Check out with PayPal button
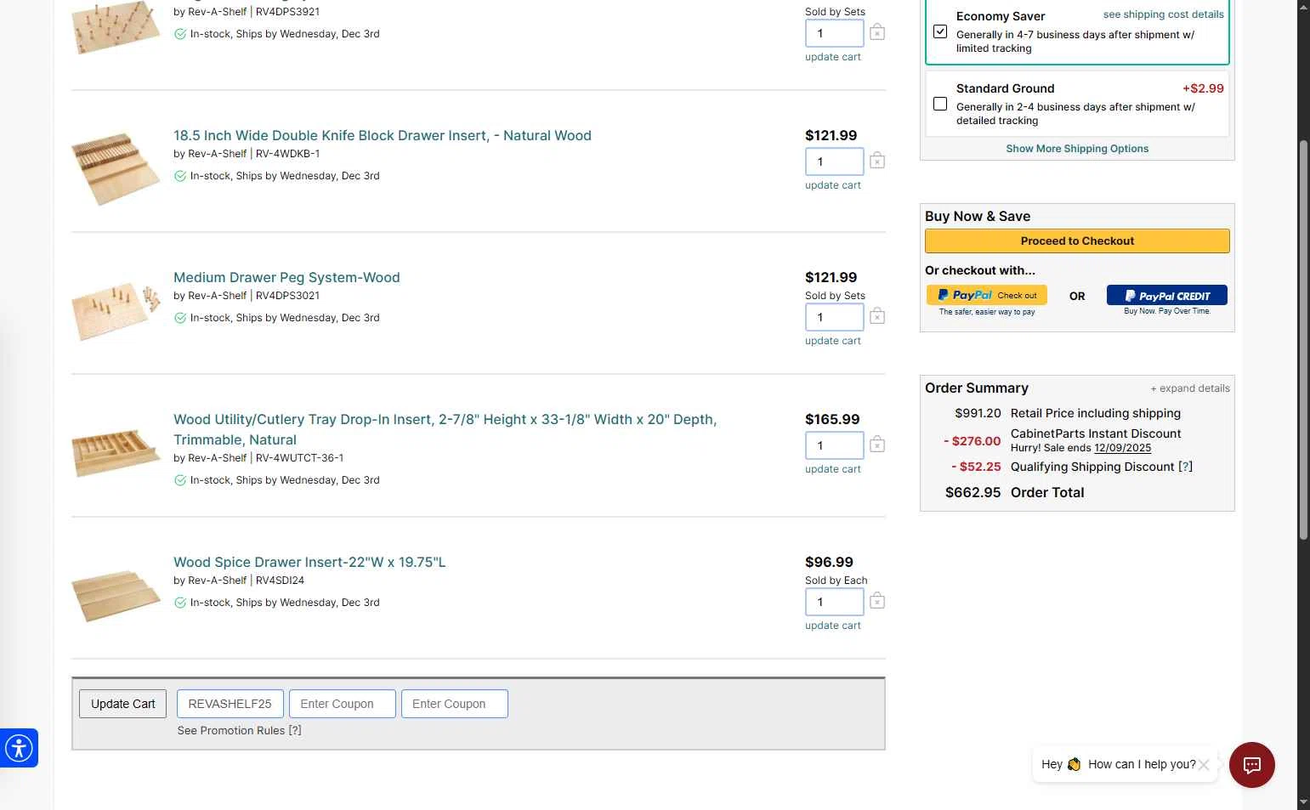The image size is (1310, 810). click(x=987, y=295)
